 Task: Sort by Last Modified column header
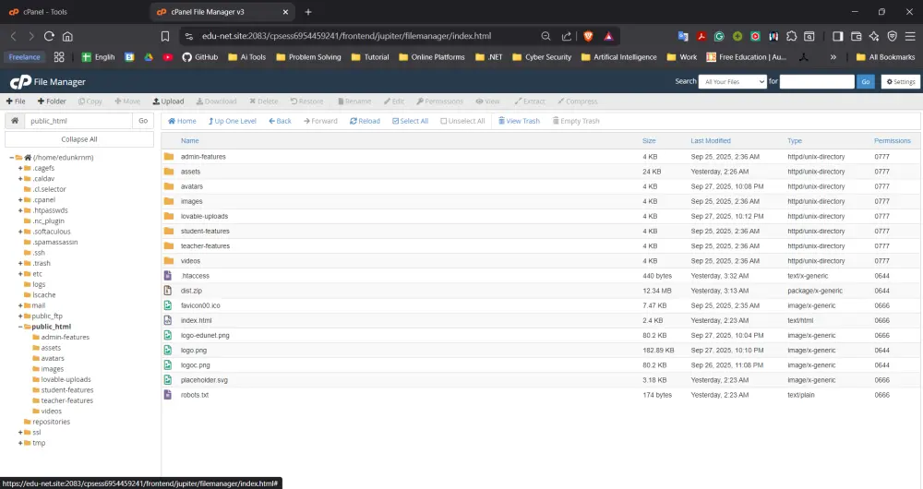pos(711,140)
